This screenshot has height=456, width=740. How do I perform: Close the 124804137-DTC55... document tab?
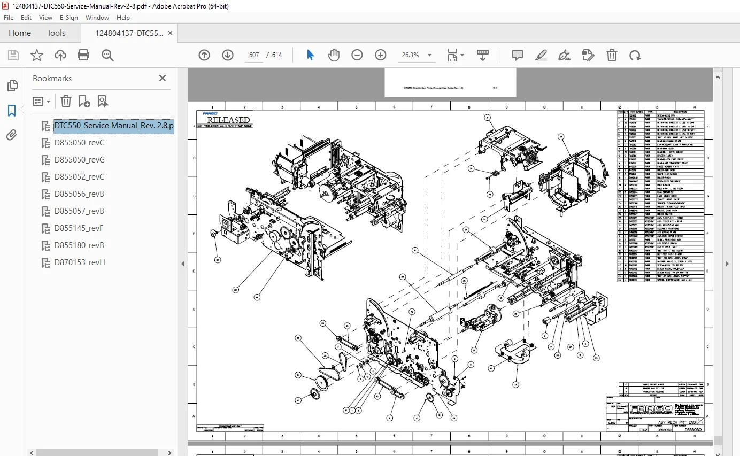click(x=170, y=33)
